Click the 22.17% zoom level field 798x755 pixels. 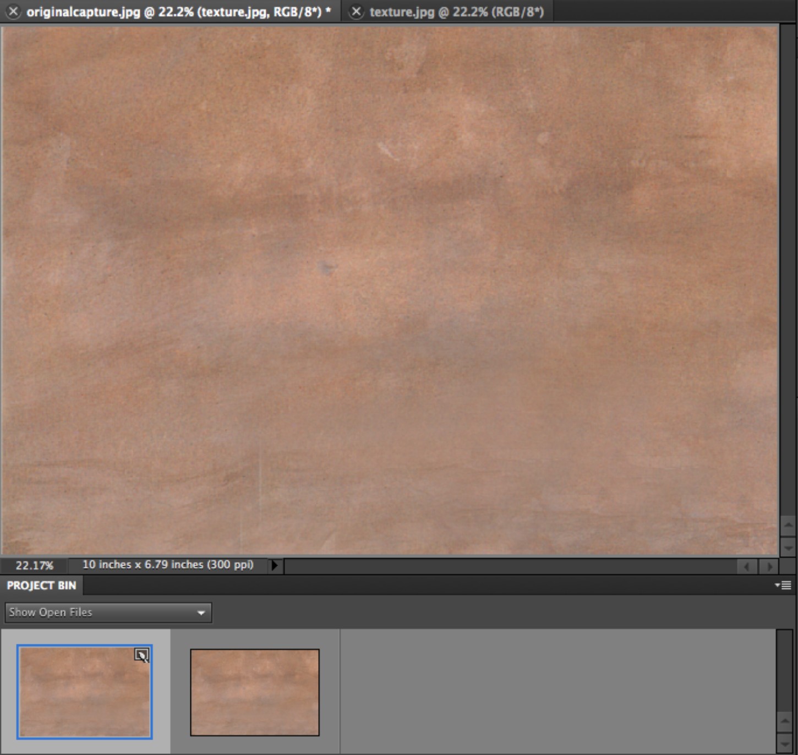[34, 565]
